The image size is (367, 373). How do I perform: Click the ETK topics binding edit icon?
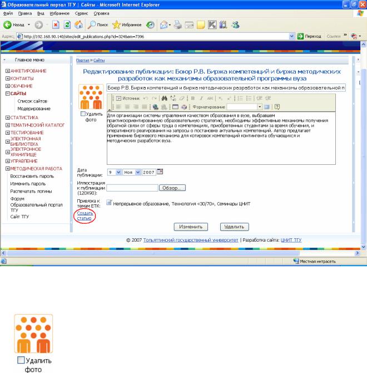tap(109, 203)
